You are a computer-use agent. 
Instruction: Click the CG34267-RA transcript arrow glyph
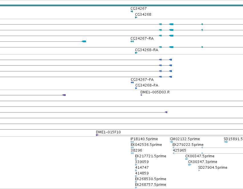click(x=132, y=41)
